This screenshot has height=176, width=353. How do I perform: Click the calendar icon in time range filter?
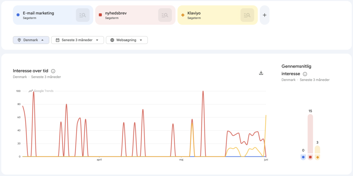pyautogui.click(x=58, y=40)
